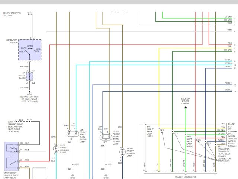Viewport: 238px width, 179px height.
Task: Select the S418 splice label
Action: pyautogui.click(x=162, y=130)
